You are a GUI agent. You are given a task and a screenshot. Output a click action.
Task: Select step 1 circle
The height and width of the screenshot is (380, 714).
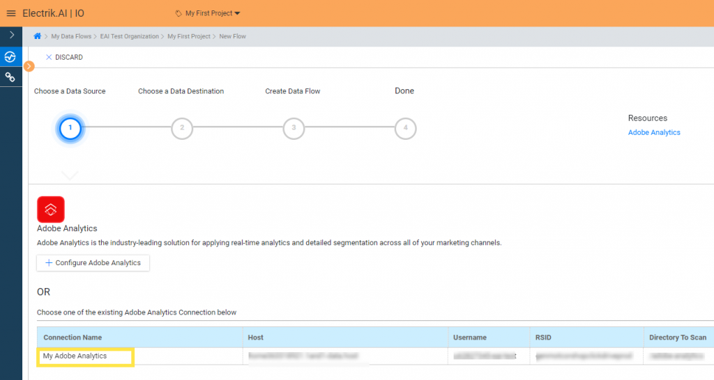click(70, 128)
